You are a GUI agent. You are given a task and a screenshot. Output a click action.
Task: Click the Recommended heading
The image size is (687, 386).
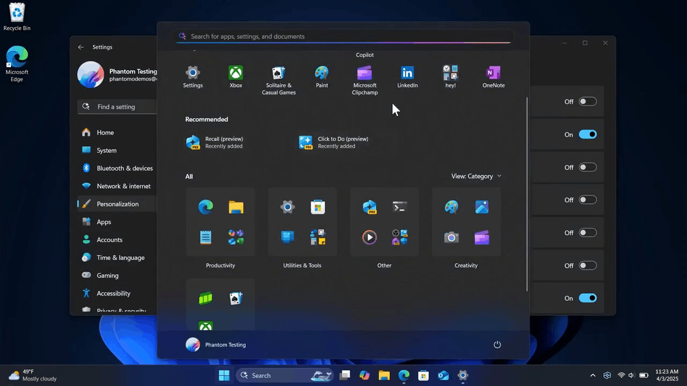(207, 119)
